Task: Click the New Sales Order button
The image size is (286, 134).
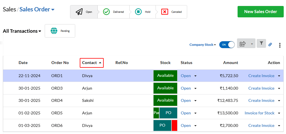Action: pos(260,12)
